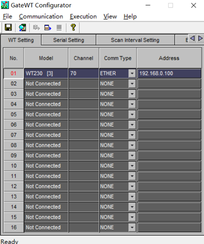Click the address field showing 192.168.0.100
Screen dimensions: 204x244
[x=169, y=74]
